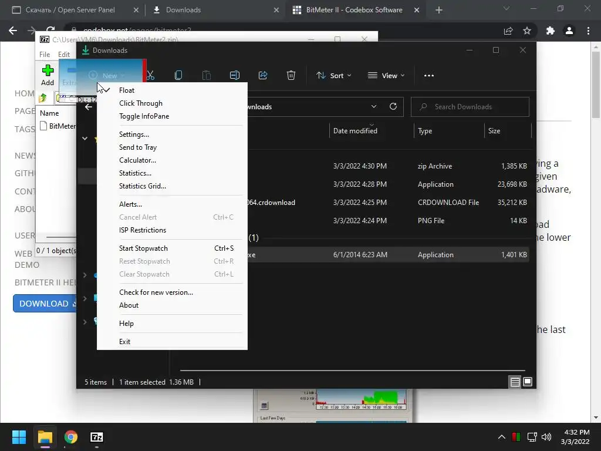Select ISP Restrictions

click(172, 230)
